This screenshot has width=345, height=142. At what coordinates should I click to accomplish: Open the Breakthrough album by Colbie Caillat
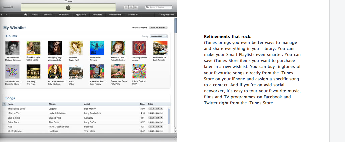point(33,48)
